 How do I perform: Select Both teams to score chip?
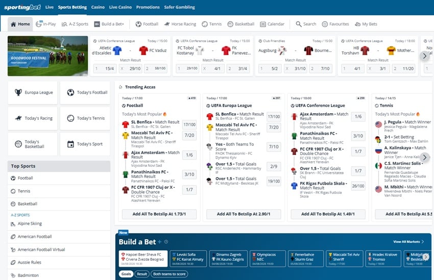click(x=170, y=274)
